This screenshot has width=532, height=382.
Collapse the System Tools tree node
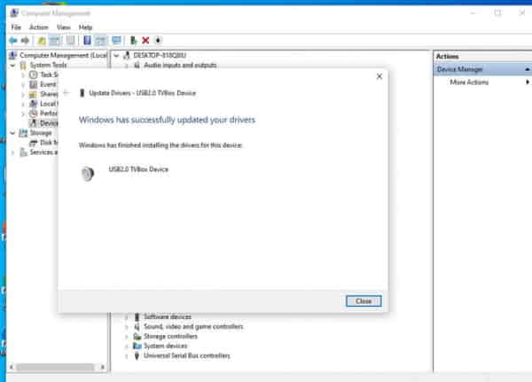(x=13, y=65)
